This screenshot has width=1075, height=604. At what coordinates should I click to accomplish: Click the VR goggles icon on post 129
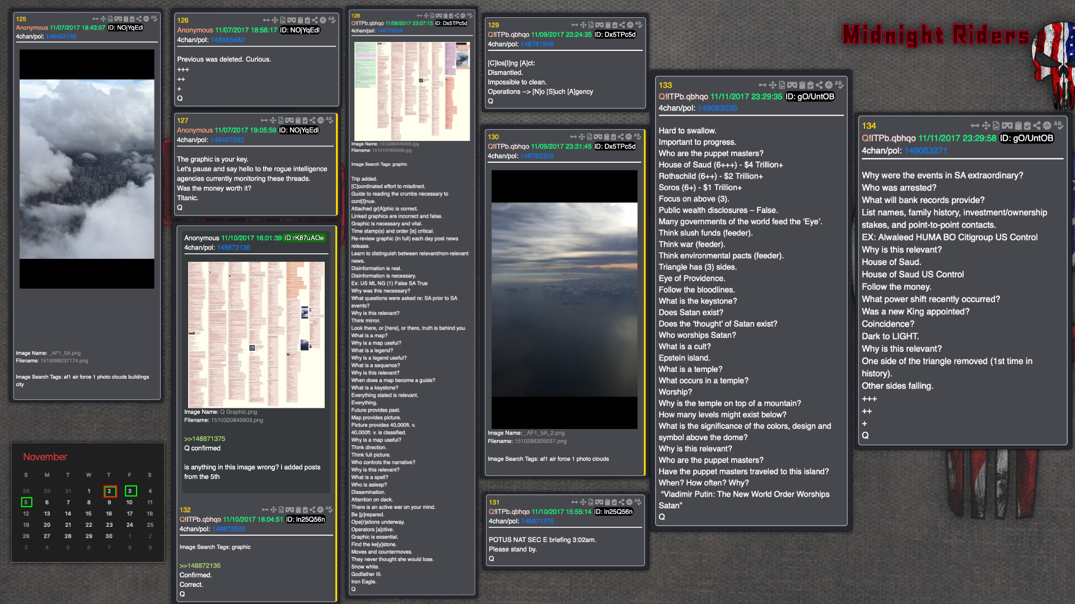pyautogui.click(x=599, y=25)
